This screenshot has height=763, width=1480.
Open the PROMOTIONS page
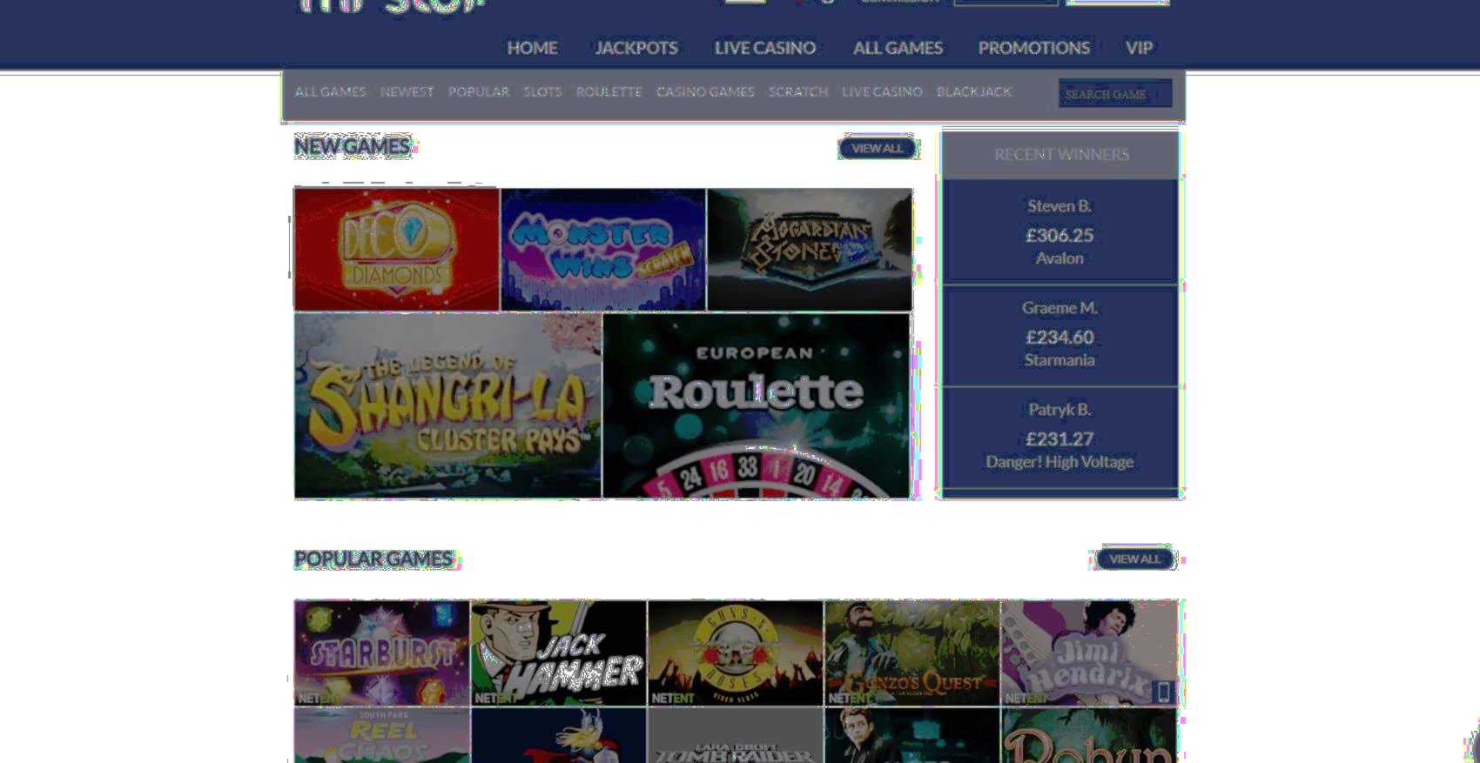1033,48
